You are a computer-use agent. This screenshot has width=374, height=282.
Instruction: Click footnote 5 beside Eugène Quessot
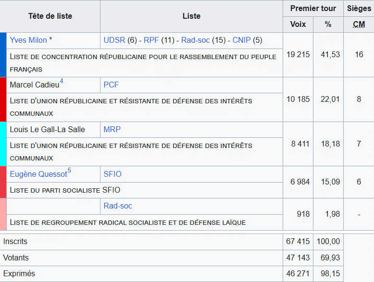(69, 171)
